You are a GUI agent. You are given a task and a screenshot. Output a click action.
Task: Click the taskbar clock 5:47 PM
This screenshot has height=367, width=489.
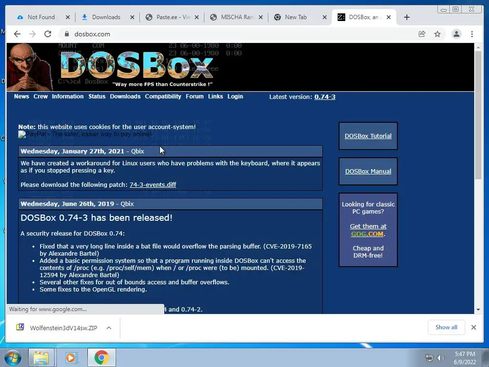coord(465,354)
